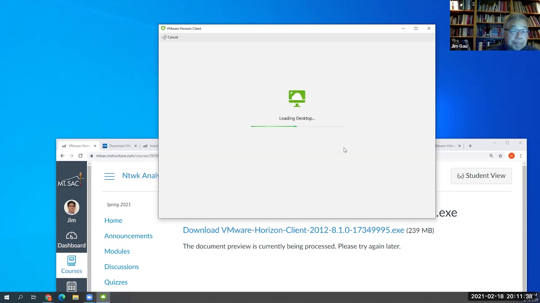This screenshot has width=540, height=303.
Task: Click the lock icon in address bar
Action: (92, 156)
